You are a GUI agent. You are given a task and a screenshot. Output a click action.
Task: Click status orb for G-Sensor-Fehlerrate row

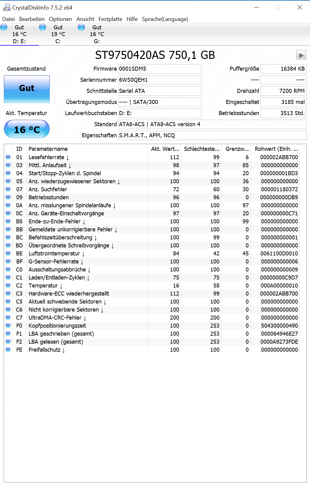coord(8,262)
